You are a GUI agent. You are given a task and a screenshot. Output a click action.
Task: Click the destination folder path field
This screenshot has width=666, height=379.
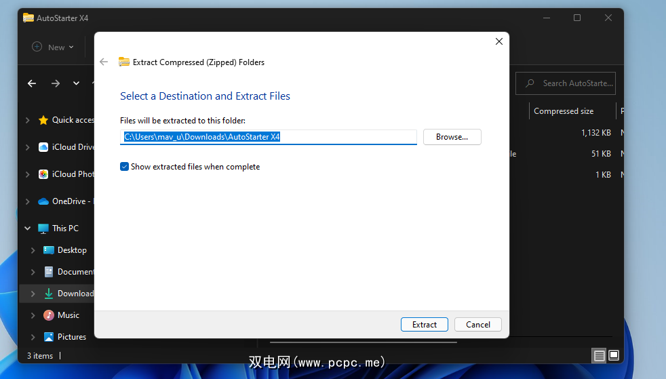click(269, 137)
